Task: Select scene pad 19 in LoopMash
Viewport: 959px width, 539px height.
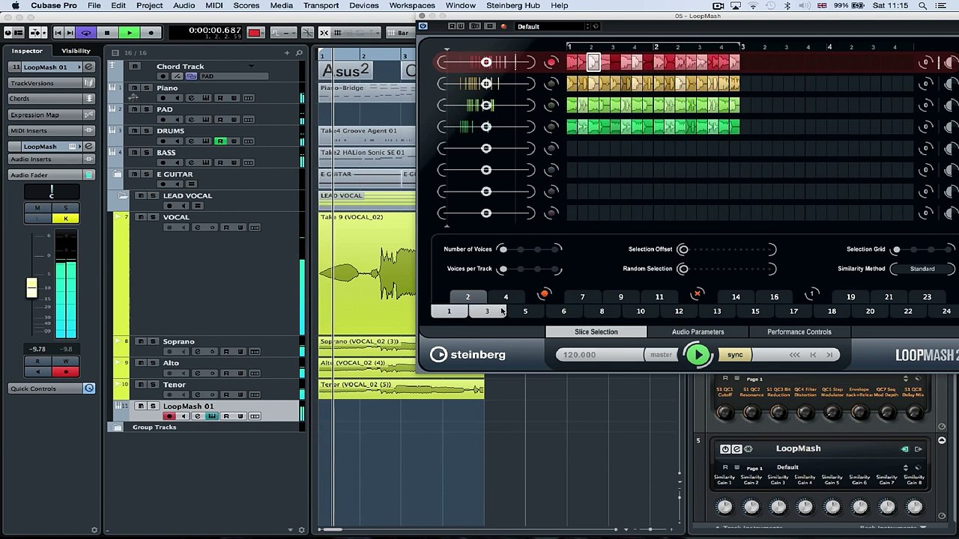Action: pyautogui.click(x=850, y=297)
